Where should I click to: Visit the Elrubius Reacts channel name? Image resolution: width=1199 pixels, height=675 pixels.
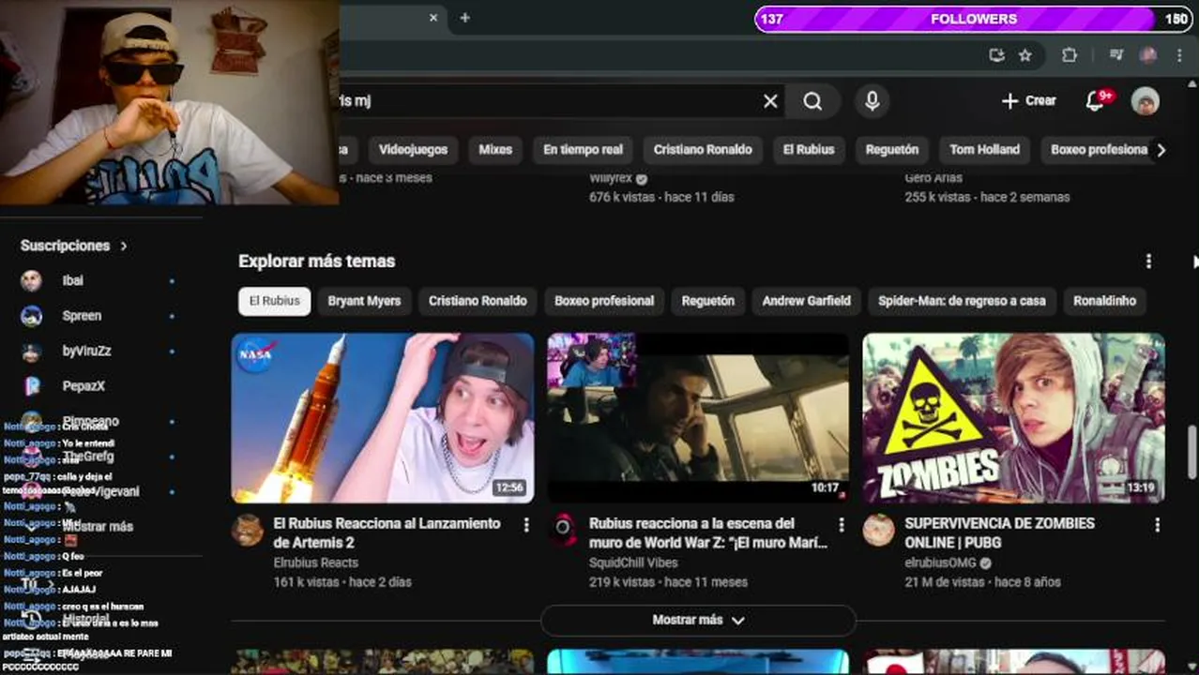click(316, 562)
